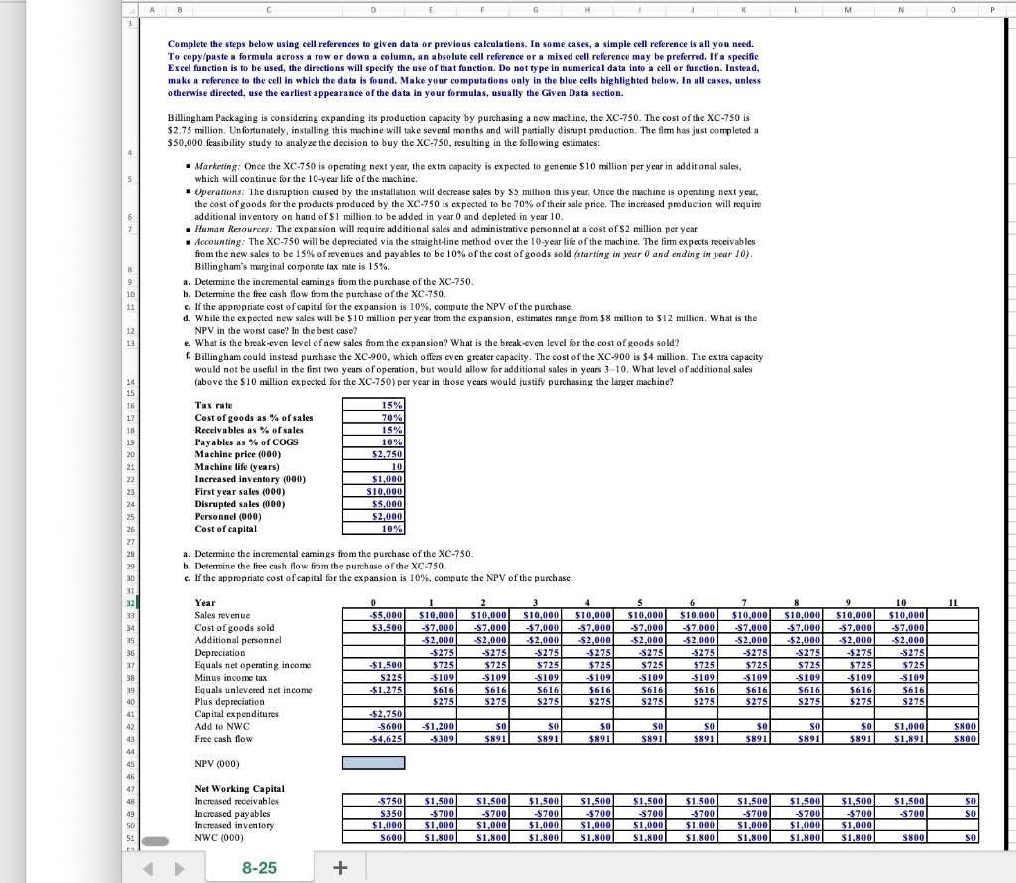Select the Personnel (000) cell showing $2,000
The width and height of the screenshot is (1016, 883).
(x=373, y=516)
